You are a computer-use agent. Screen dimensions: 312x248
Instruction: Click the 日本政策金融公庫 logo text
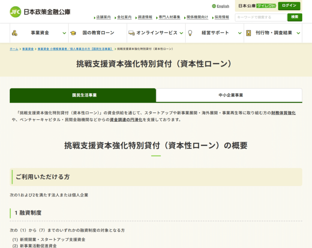47,12
